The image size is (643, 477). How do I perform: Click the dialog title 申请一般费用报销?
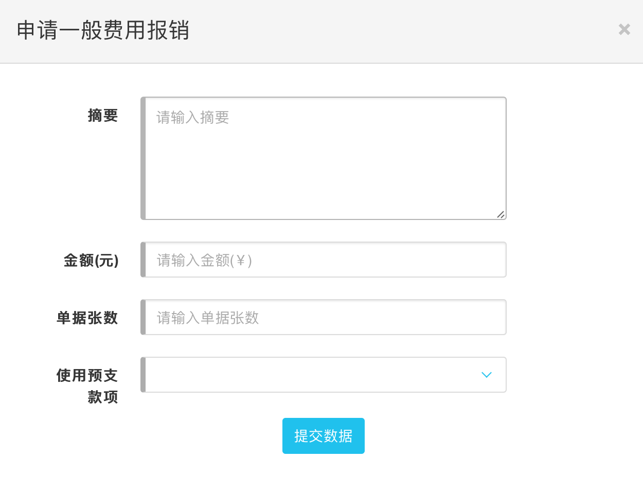point(103,31)
